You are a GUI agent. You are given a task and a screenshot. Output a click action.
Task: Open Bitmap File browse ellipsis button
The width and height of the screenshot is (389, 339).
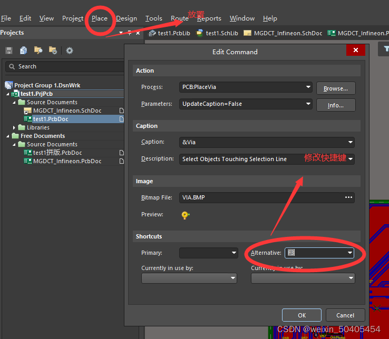click(x=348, y=197)
